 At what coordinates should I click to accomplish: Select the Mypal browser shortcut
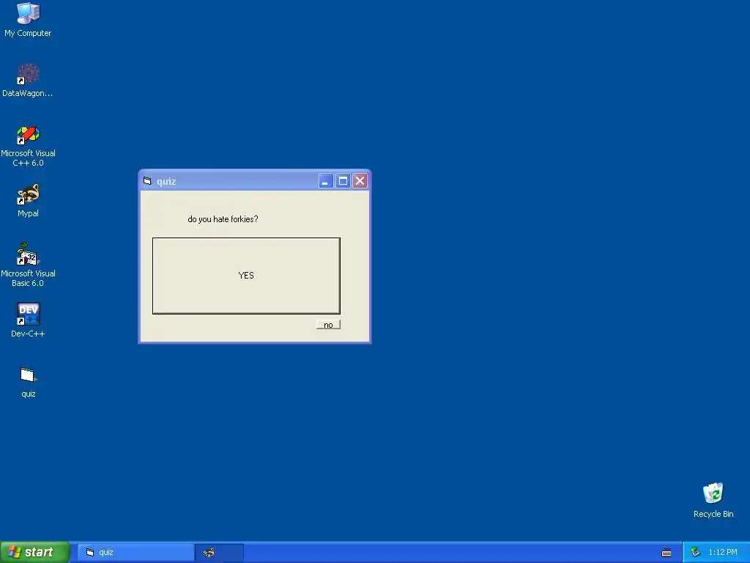coord(28,200)
